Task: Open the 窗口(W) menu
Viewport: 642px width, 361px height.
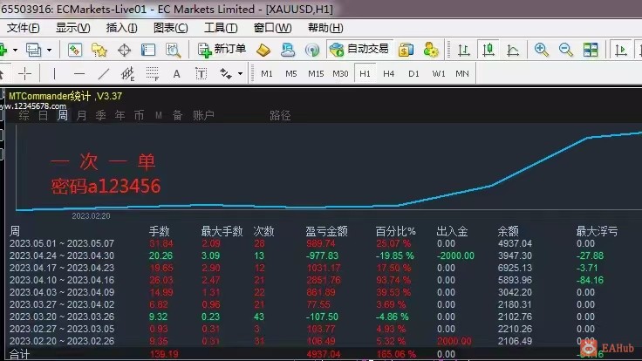Action: [273, 28]
